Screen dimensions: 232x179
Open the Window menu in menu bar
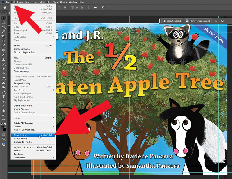pos(73,2)
